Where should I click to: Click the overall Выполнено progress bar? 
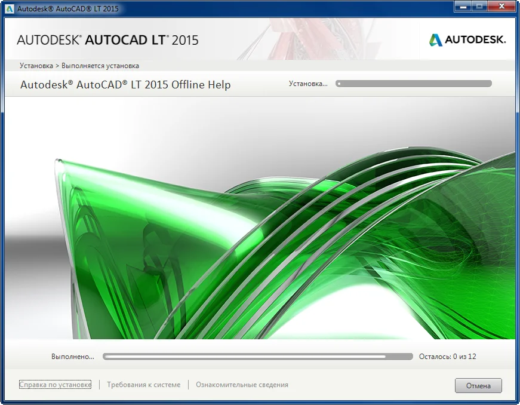[x=258, y=357]
